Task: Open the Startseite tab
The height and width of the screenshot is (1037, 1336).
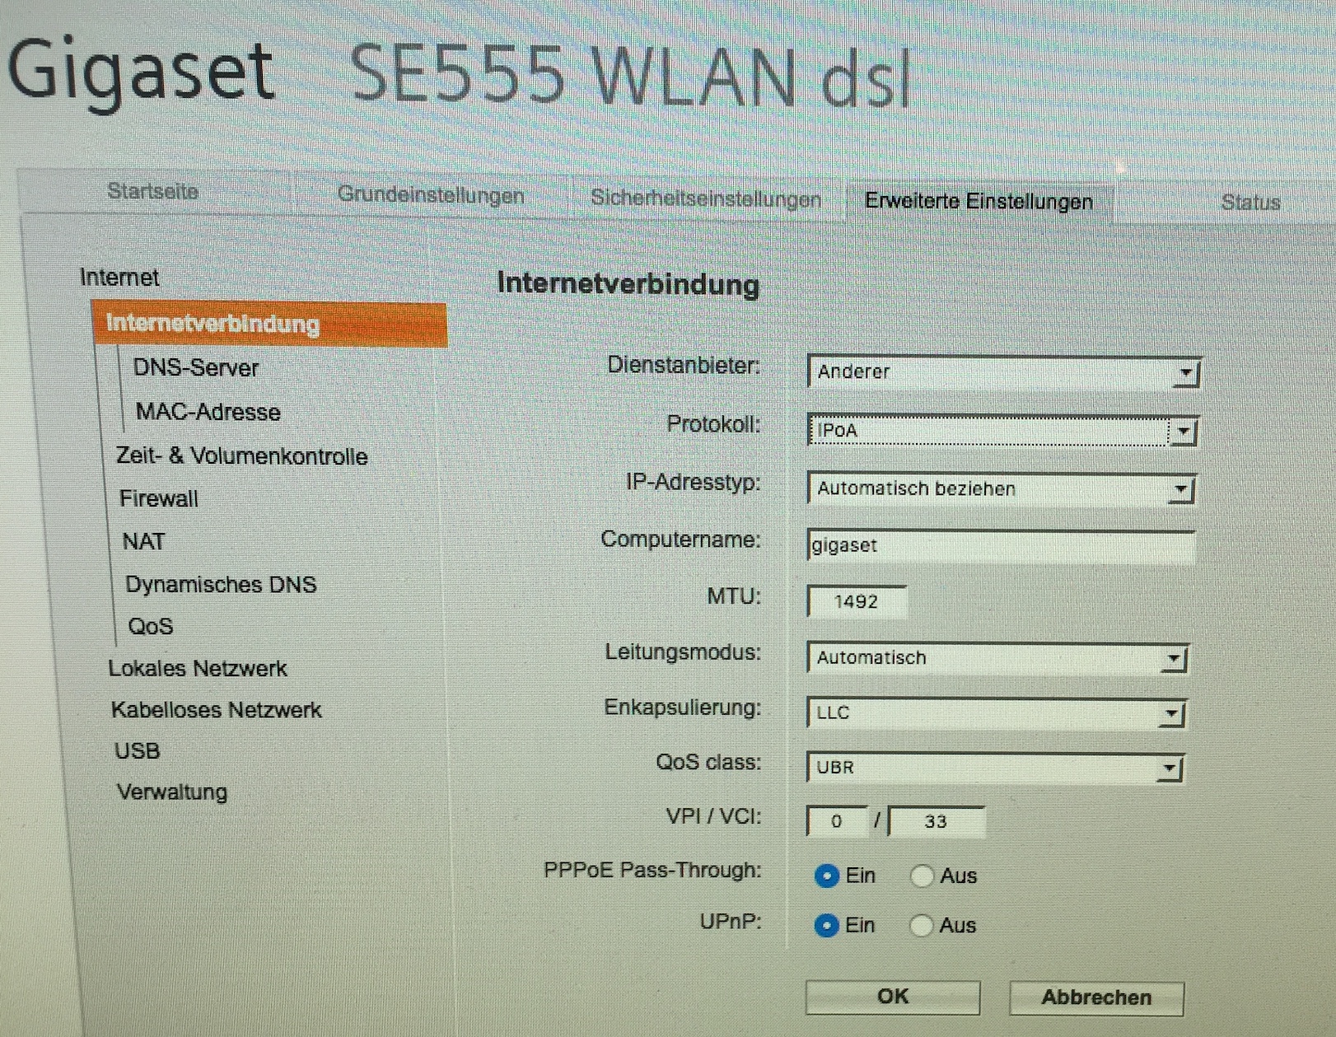Action: pos(153,192)
